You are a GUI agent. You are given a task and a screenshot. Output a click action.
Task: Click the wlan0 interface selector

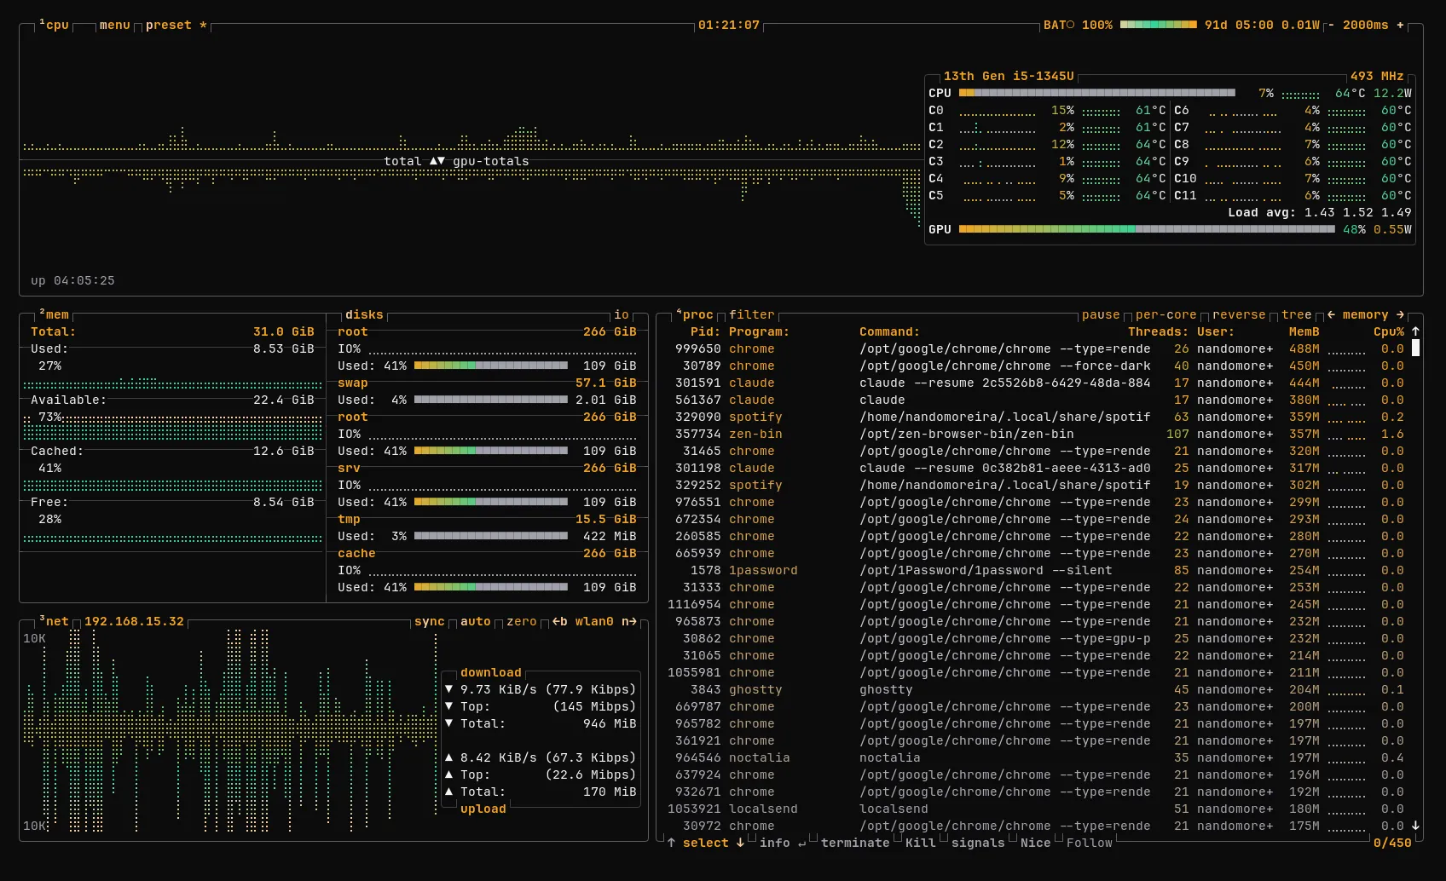coord(594,621)
